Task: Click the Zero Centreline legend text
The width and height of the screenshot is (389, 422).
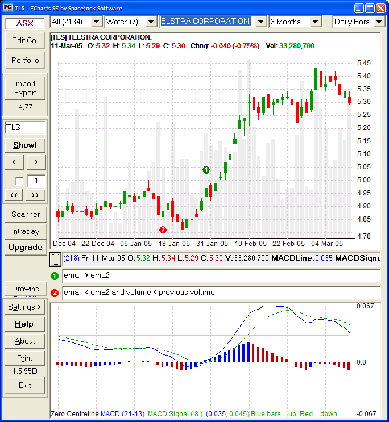Action: [75, 414]
